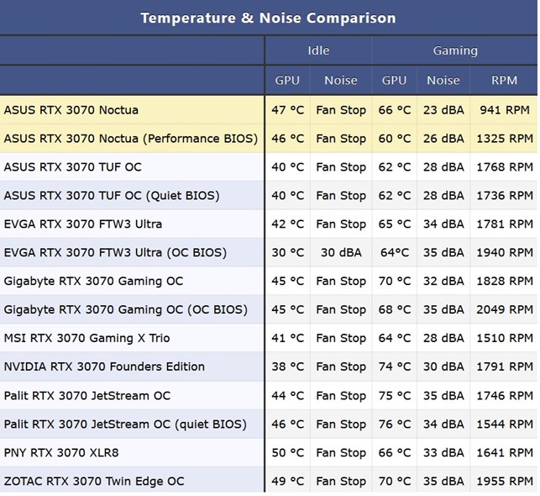Click the 30 dBA idle noise cell
The width and height of the screenshot is (540, 496).
[341, 253]
